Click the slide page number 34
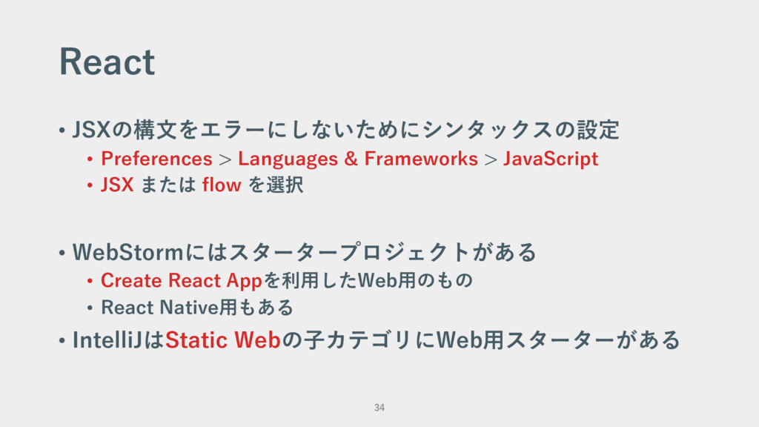 pos(379,408)
